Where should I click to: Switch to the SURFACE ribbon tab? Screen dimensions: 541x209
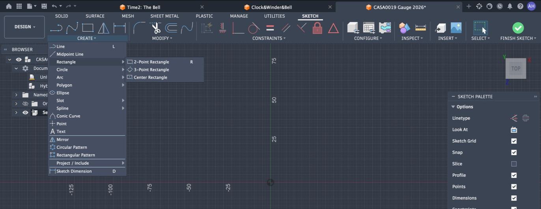coord(95,16)
